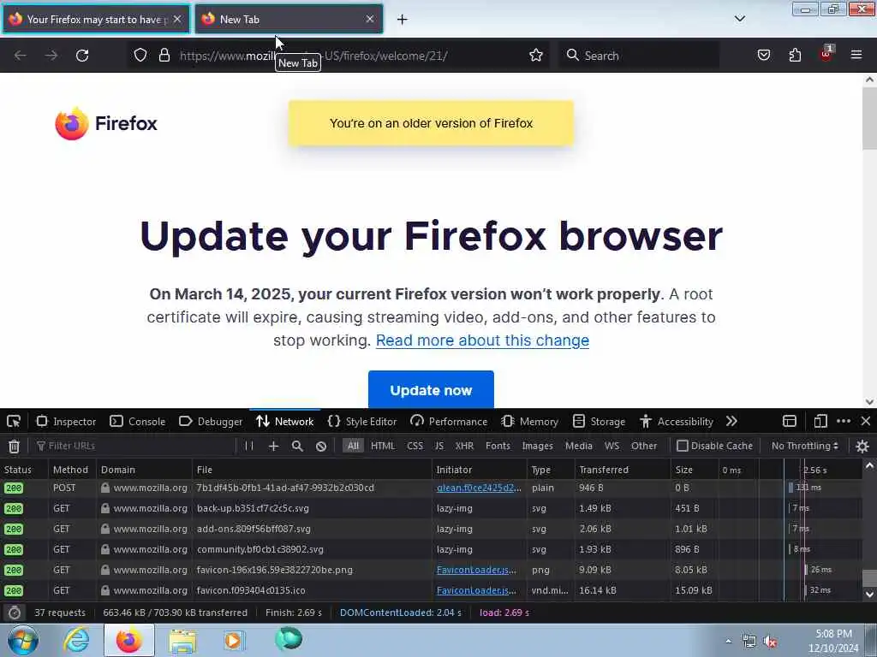Open network search magnifier
Viewport: 877px width, 657px height.
[297, 446]
